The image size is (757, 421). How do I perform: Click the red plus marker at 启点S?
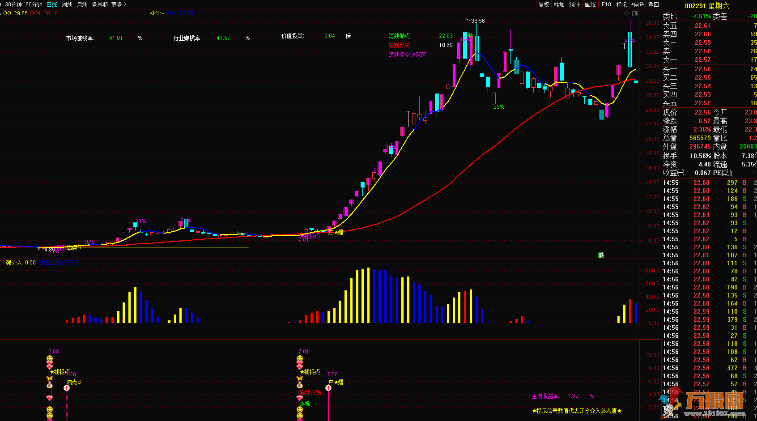[x=67, y=388]
